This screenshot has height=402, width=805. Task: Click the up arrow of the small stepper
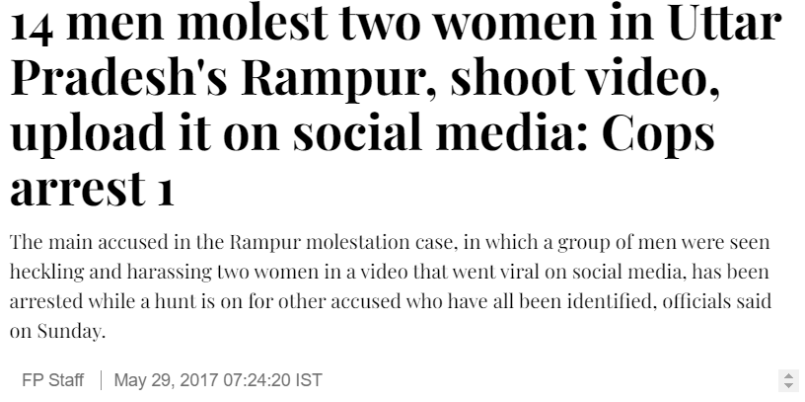coord(787,375)
